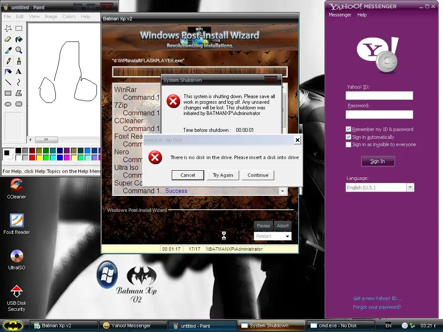Choose the Eraser tool in Paint
The height and width of the screenshot is (332, 443).
[x=8, y=39]
